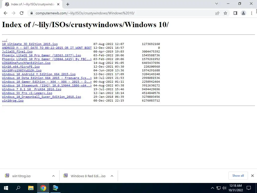Click the address bar URL
This screenshot has width=257, height=193.
(85, 13)
